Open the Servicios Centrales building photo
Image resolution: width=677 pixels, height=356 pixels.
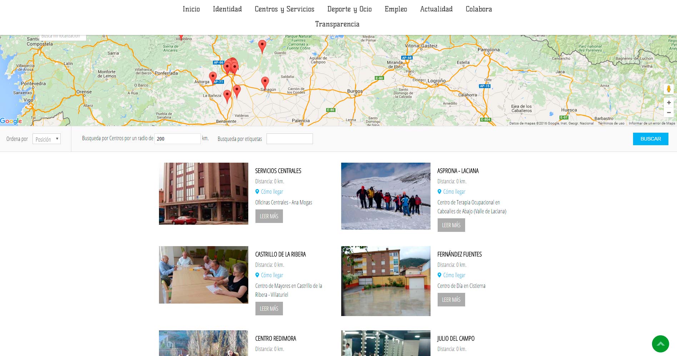[x=204, y=194]
